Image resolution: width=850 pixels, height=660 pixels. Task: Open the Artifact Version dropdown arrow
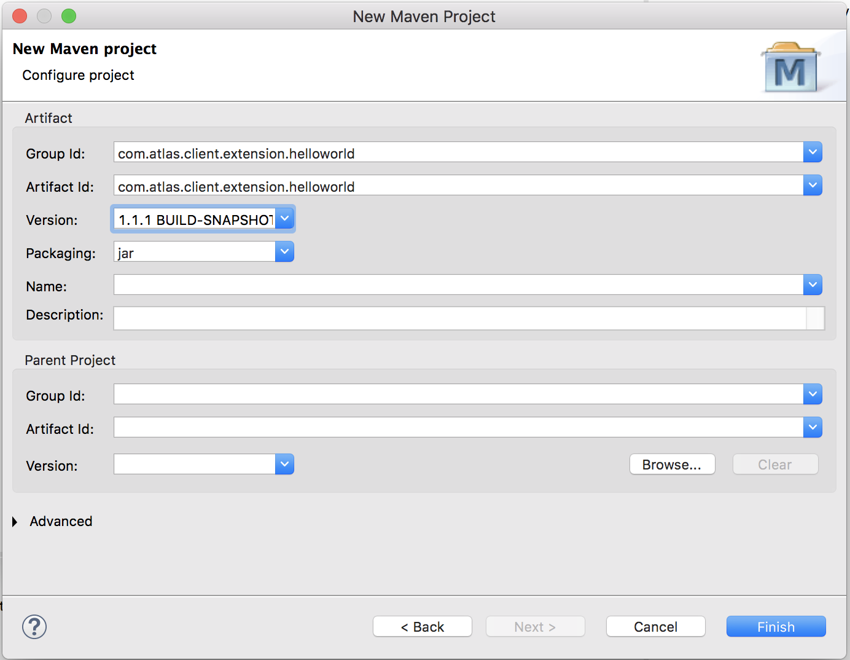click(x=284, y=219)
